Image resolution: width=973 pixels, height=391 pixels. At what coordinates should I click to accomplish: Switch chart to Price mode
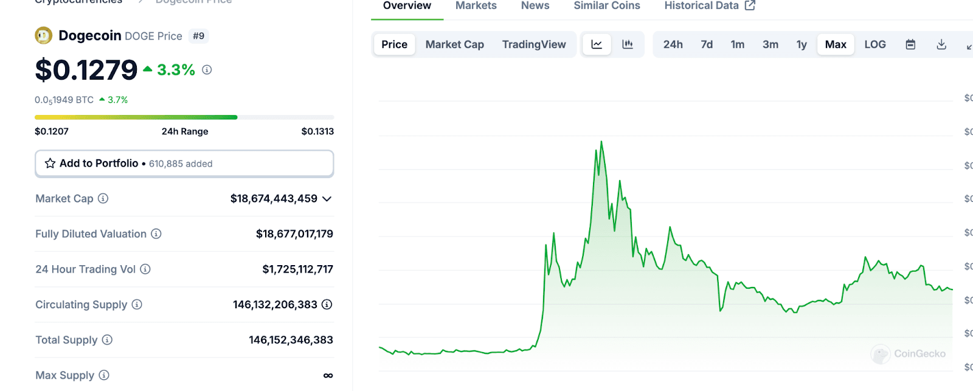[395, 44]
